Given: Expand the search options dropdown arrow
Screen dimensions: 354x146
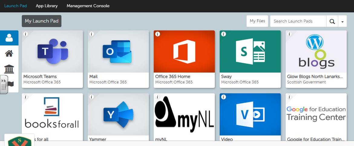Looking at the screenshot, I should (343, 21).
